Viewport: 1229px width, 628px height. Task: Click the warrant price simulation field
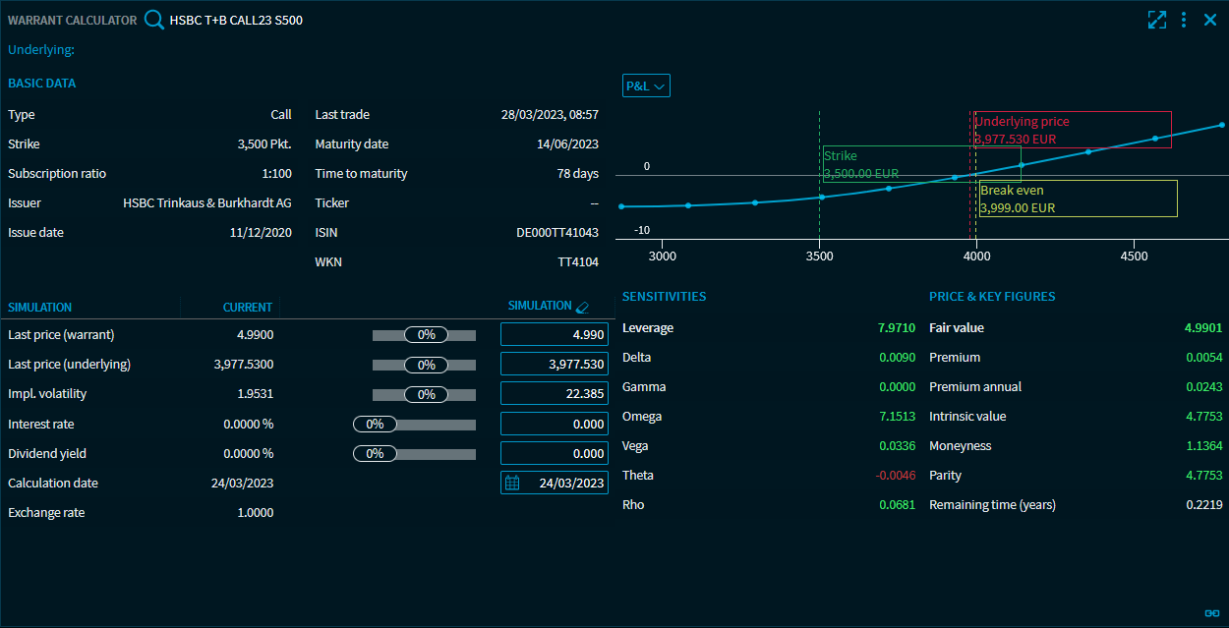click(x=555, y=335)
